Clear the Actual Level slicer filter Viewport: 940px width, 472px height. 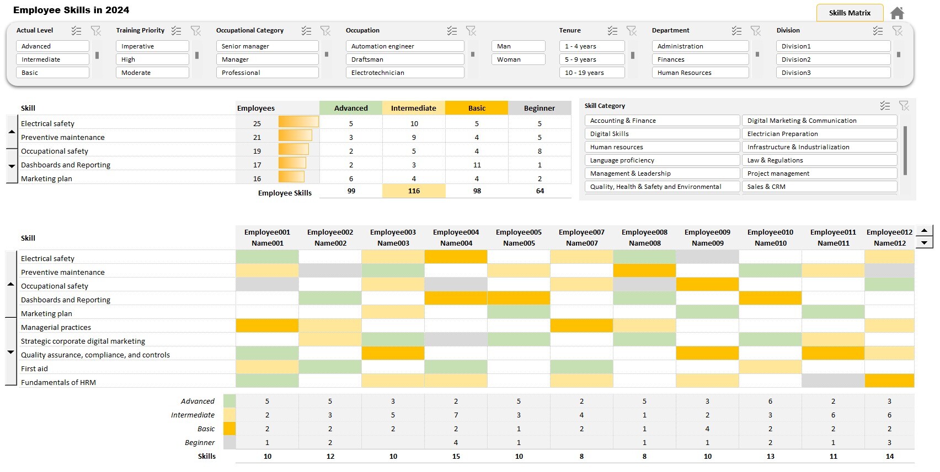(x=96, y=31)
